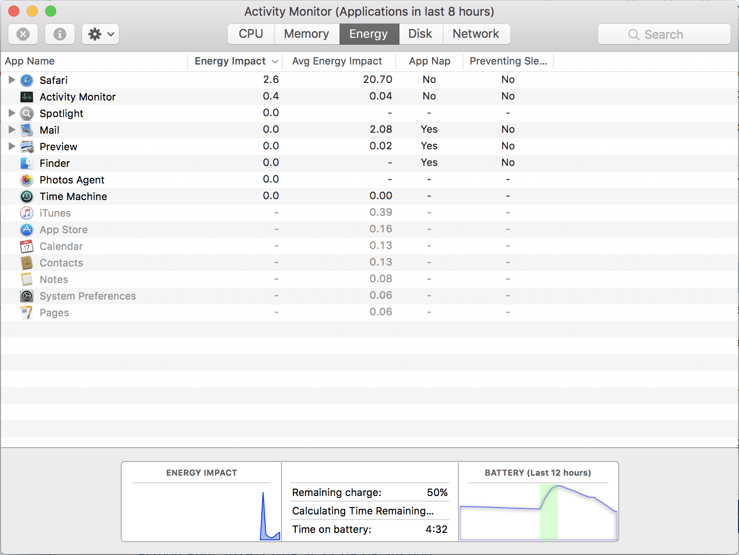Click the Preview app icon
Screen dimensions: 739x555
27,147
